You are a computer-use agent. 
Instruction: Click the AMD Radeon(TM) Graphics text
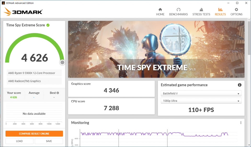(24, 81)
